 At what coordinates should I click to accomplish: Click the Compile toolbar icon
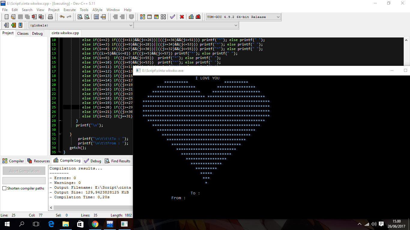click(x=143, y=17)
